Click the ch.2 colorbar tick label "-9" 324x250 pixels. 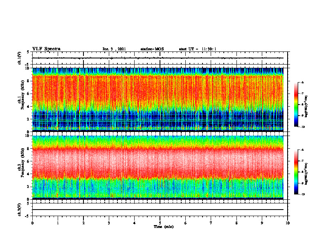pos(302,183)
